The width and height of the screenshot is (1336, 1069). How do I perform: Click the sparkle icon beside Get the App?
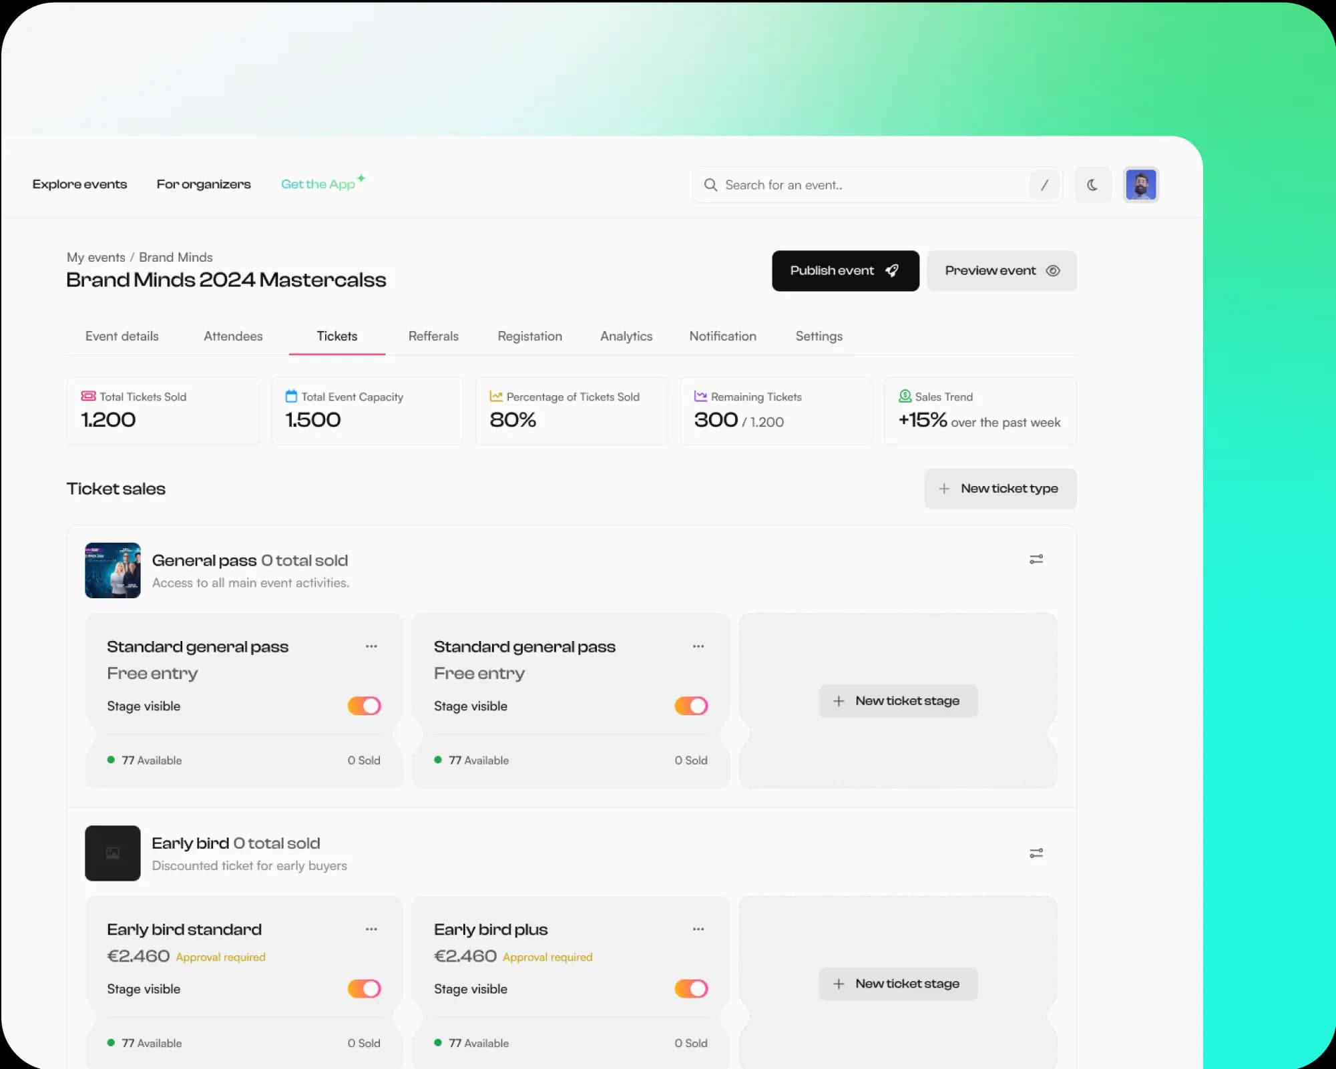coord(361,178)
